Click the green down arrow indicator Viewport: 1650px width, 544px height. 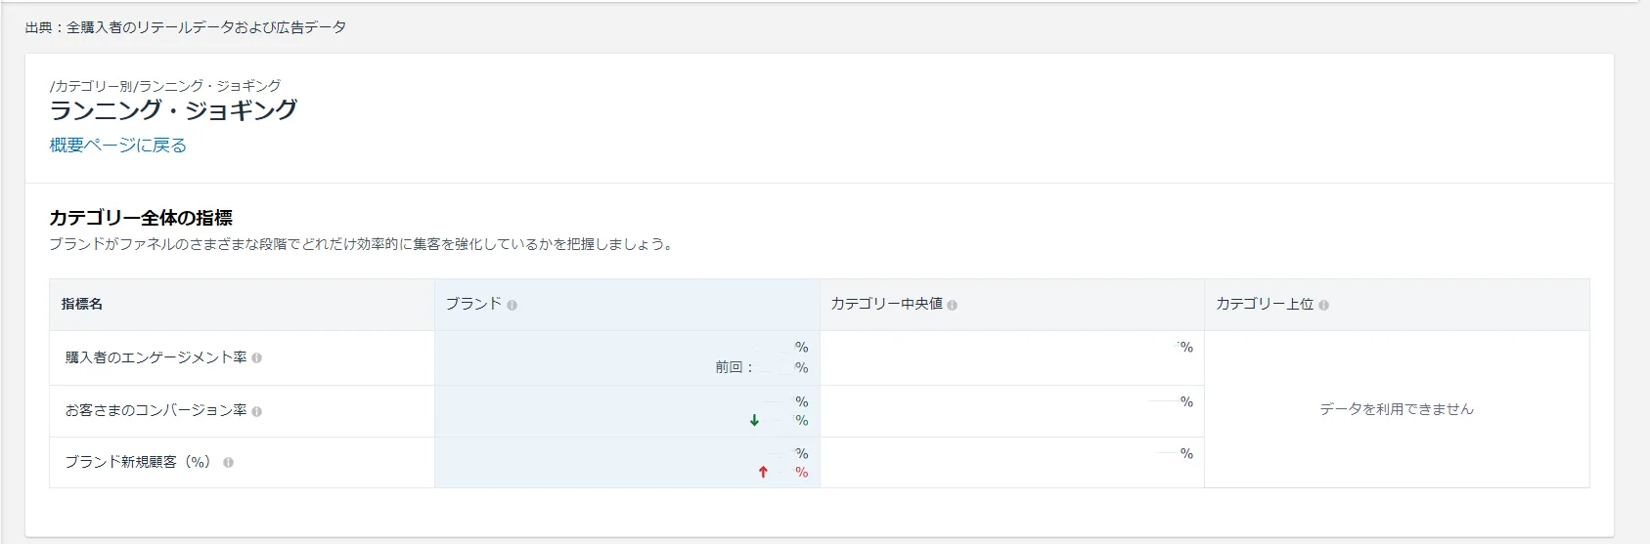pyautogui.click(x=754, y=421)
